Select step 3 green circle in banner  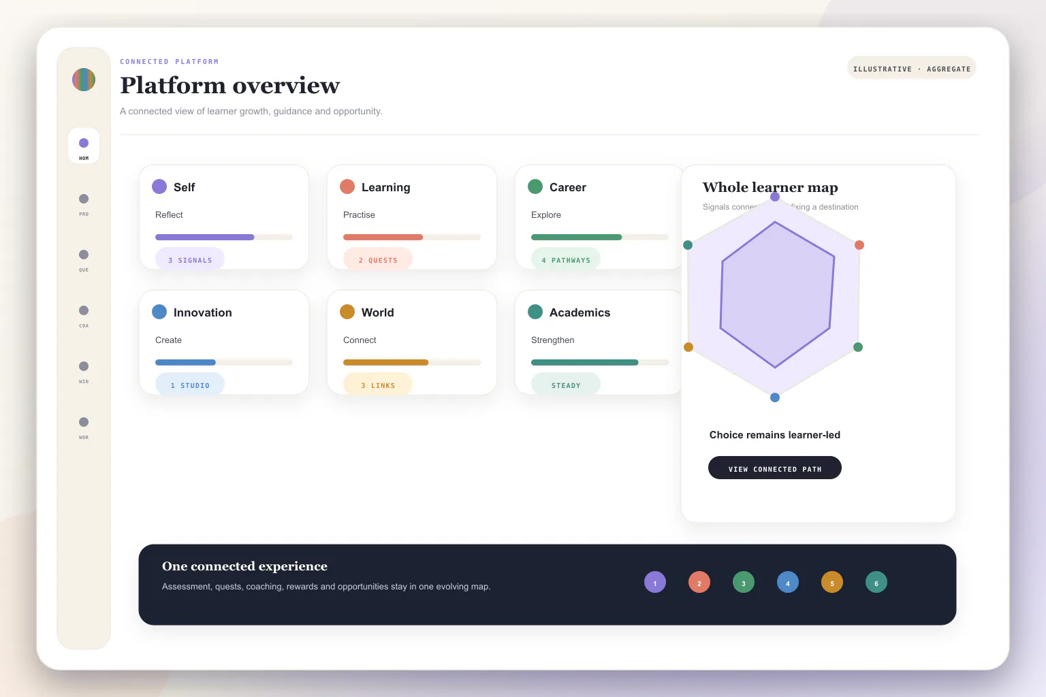[744, 582]
